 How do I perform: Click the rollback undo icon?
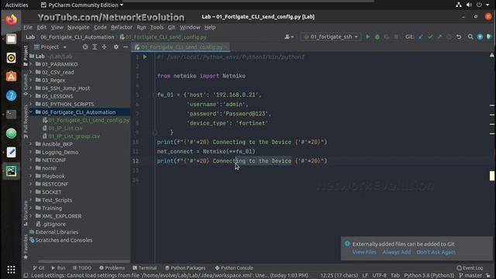459,37
